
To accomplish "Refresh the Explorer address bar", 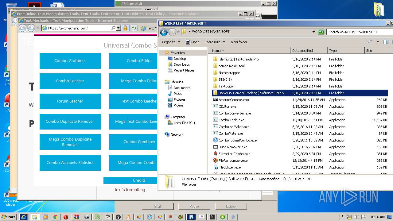I will (x=321, y=32).
